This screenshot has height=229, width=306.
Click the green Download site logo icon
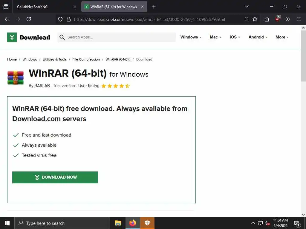(x=12, y=37)
